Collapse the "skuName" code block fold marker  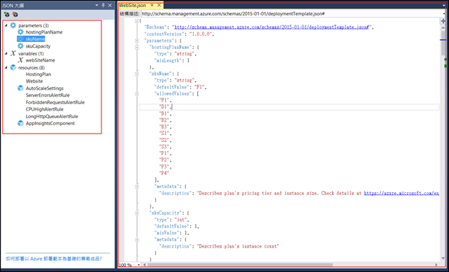click(137, 74)
